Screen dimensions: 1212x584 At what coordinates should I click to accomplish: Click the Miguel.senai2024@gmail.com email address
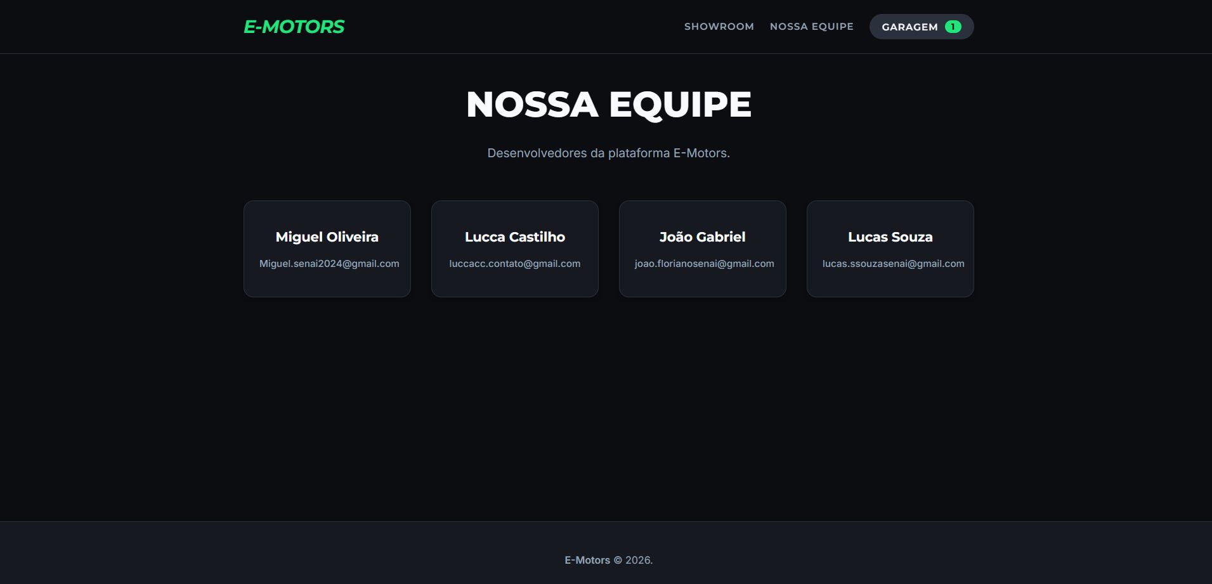329,264
